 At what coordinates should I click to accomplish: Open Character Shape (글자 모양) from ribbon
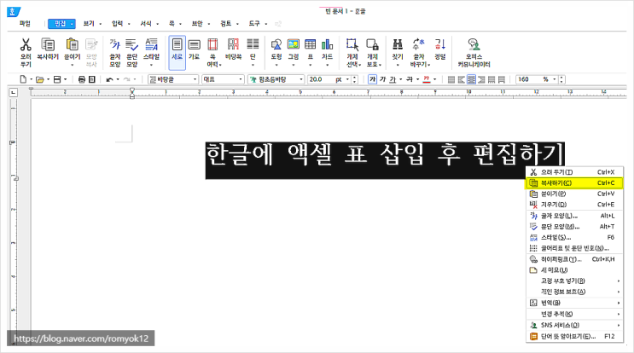tap(115, 53)
